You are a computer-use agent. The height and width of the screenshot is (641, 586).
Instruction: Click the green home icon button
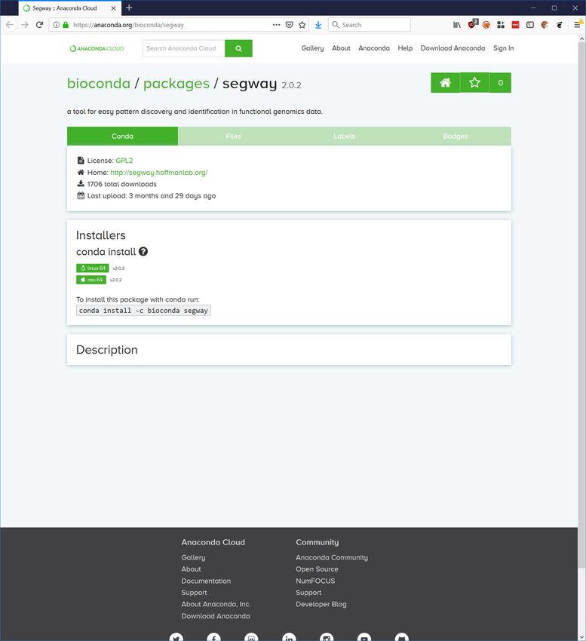(445, 83)
